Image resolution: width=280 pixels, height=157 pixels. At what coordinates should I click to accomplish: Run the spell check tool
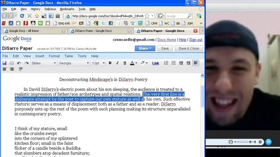pyautogui.click(x=21, y=69)
